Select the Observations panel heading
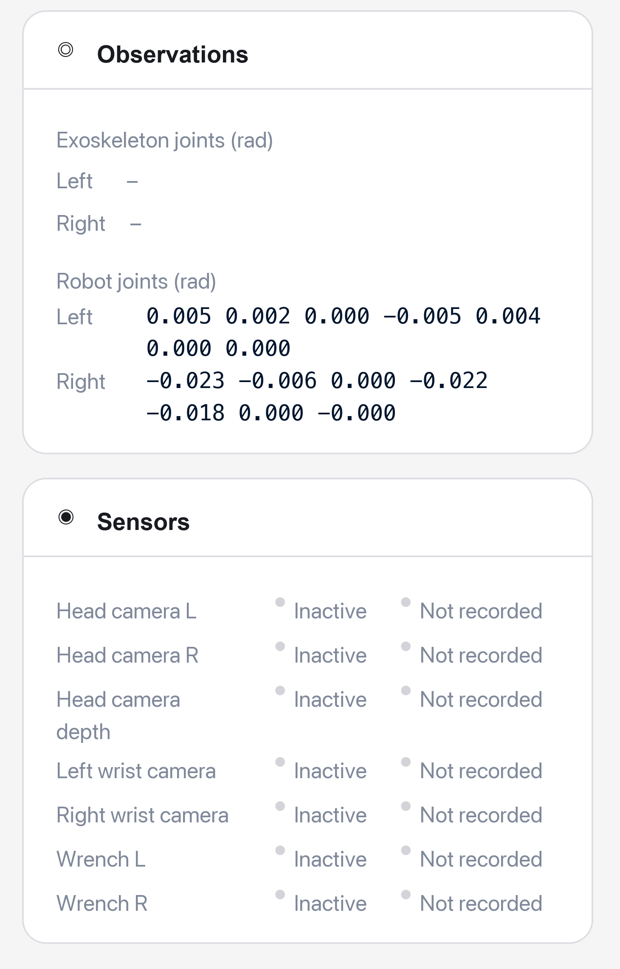Image resolution: width=620 pixels, height=969 pixels. (x=172, y=54)
